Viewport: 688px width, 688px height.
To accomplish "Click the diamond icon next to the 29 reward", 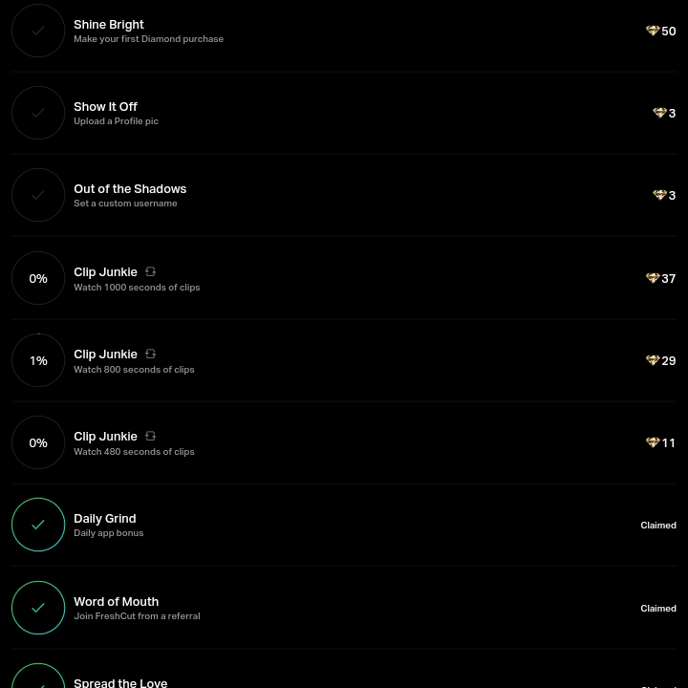I will 653,360.
